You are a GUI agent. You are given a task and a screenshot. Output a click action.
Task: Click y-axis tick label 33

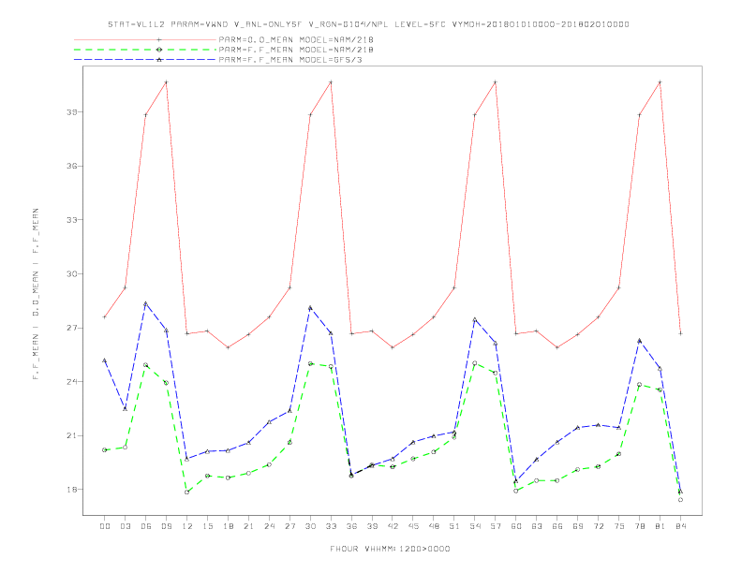72,220
